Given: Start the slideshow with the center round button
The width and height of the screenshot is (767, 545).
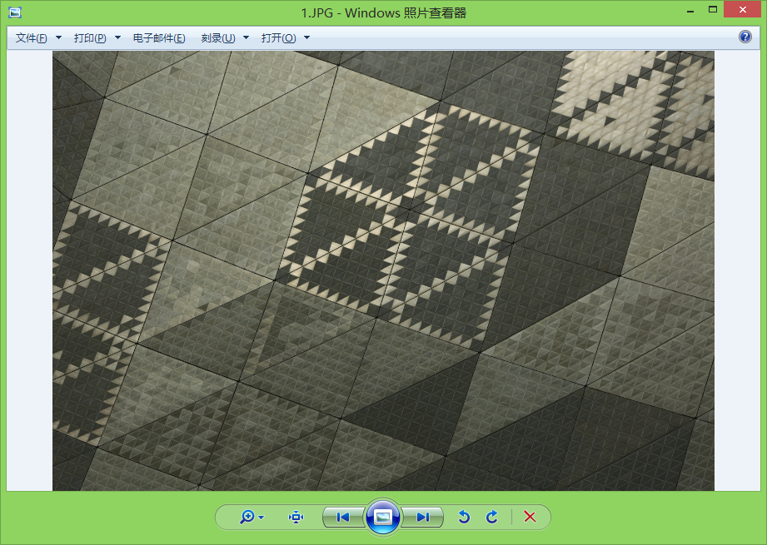Looking at the screenshot, I should [383, 518].
